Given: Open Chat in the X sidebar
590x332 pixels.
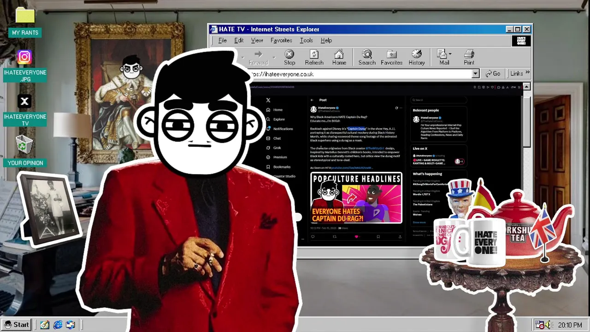Looking at the screenshot, I should (273, 138).
